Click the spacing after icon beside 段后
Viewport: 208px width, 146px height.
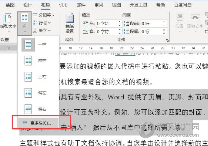pos(126,32)
